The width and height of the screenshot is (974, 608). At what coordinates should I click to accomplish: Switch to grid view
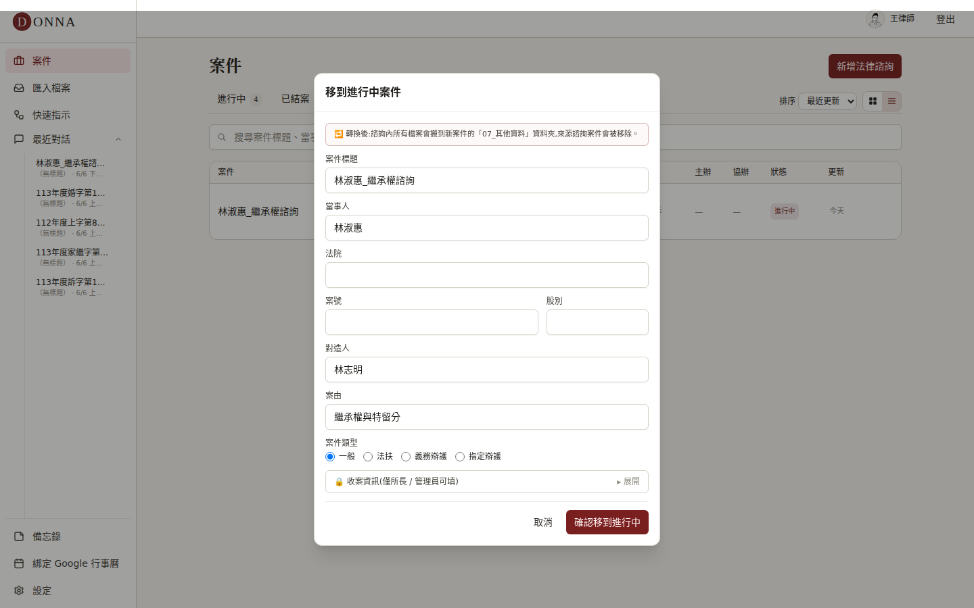873,101
